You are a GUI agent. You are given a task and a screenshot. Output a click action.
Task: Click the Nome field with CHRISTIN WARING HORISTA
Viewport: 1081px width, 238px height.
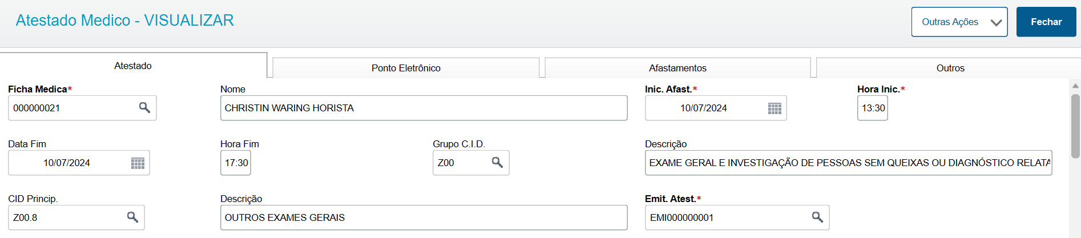coord(423,108)
